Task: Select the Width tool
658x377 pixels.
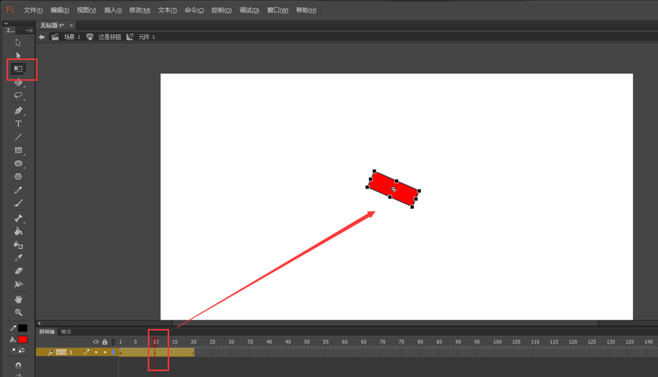Action: coord(18,284)
